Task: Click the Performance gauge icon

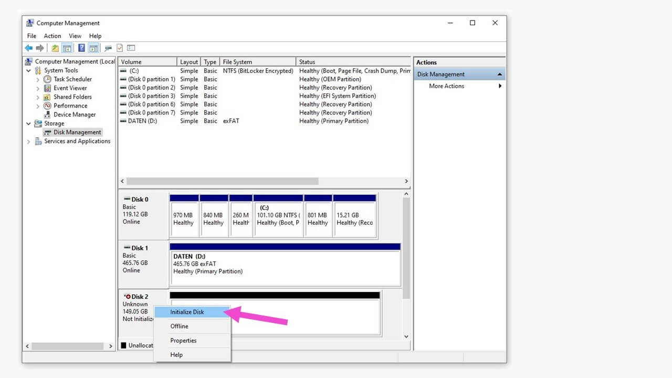Action: tap(47, 106)
